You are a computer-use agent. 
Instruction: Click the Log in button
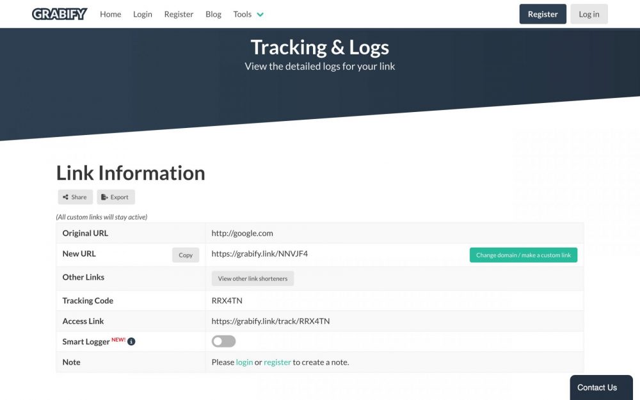coord(589,14)
